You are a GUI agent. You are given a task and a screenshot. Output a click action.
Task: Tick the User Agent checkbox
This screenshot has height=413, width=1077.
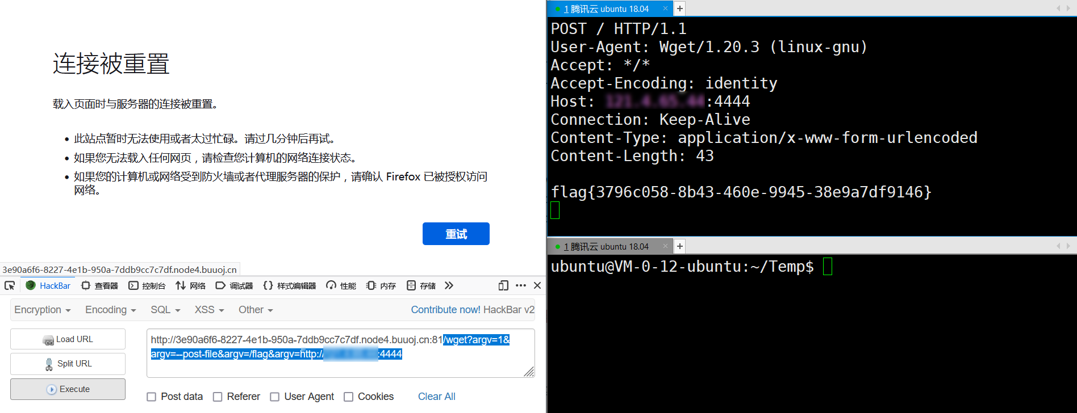[275, 397]
